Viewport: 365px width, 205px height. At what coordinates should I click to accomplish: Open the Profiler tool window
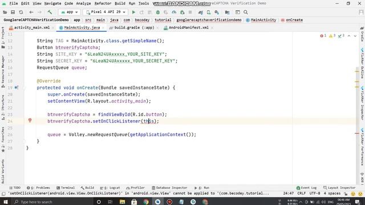coord(135,187)
